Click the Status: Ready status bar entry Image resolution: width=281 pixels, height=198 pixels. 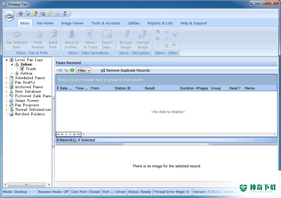[x=140, y=192]
